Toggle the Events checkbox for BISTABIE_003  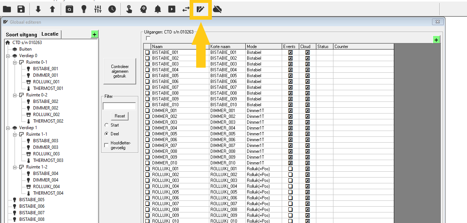tap(290, 64)
